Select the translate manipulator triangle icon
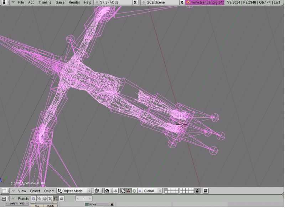Image resolution: width=285 pixels, height=208 pixels. pos(129,191)
